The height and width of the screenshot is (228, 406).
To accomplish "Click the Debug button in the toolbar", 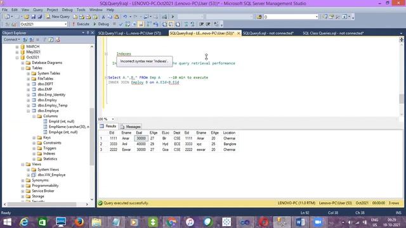I will (101, 24).
